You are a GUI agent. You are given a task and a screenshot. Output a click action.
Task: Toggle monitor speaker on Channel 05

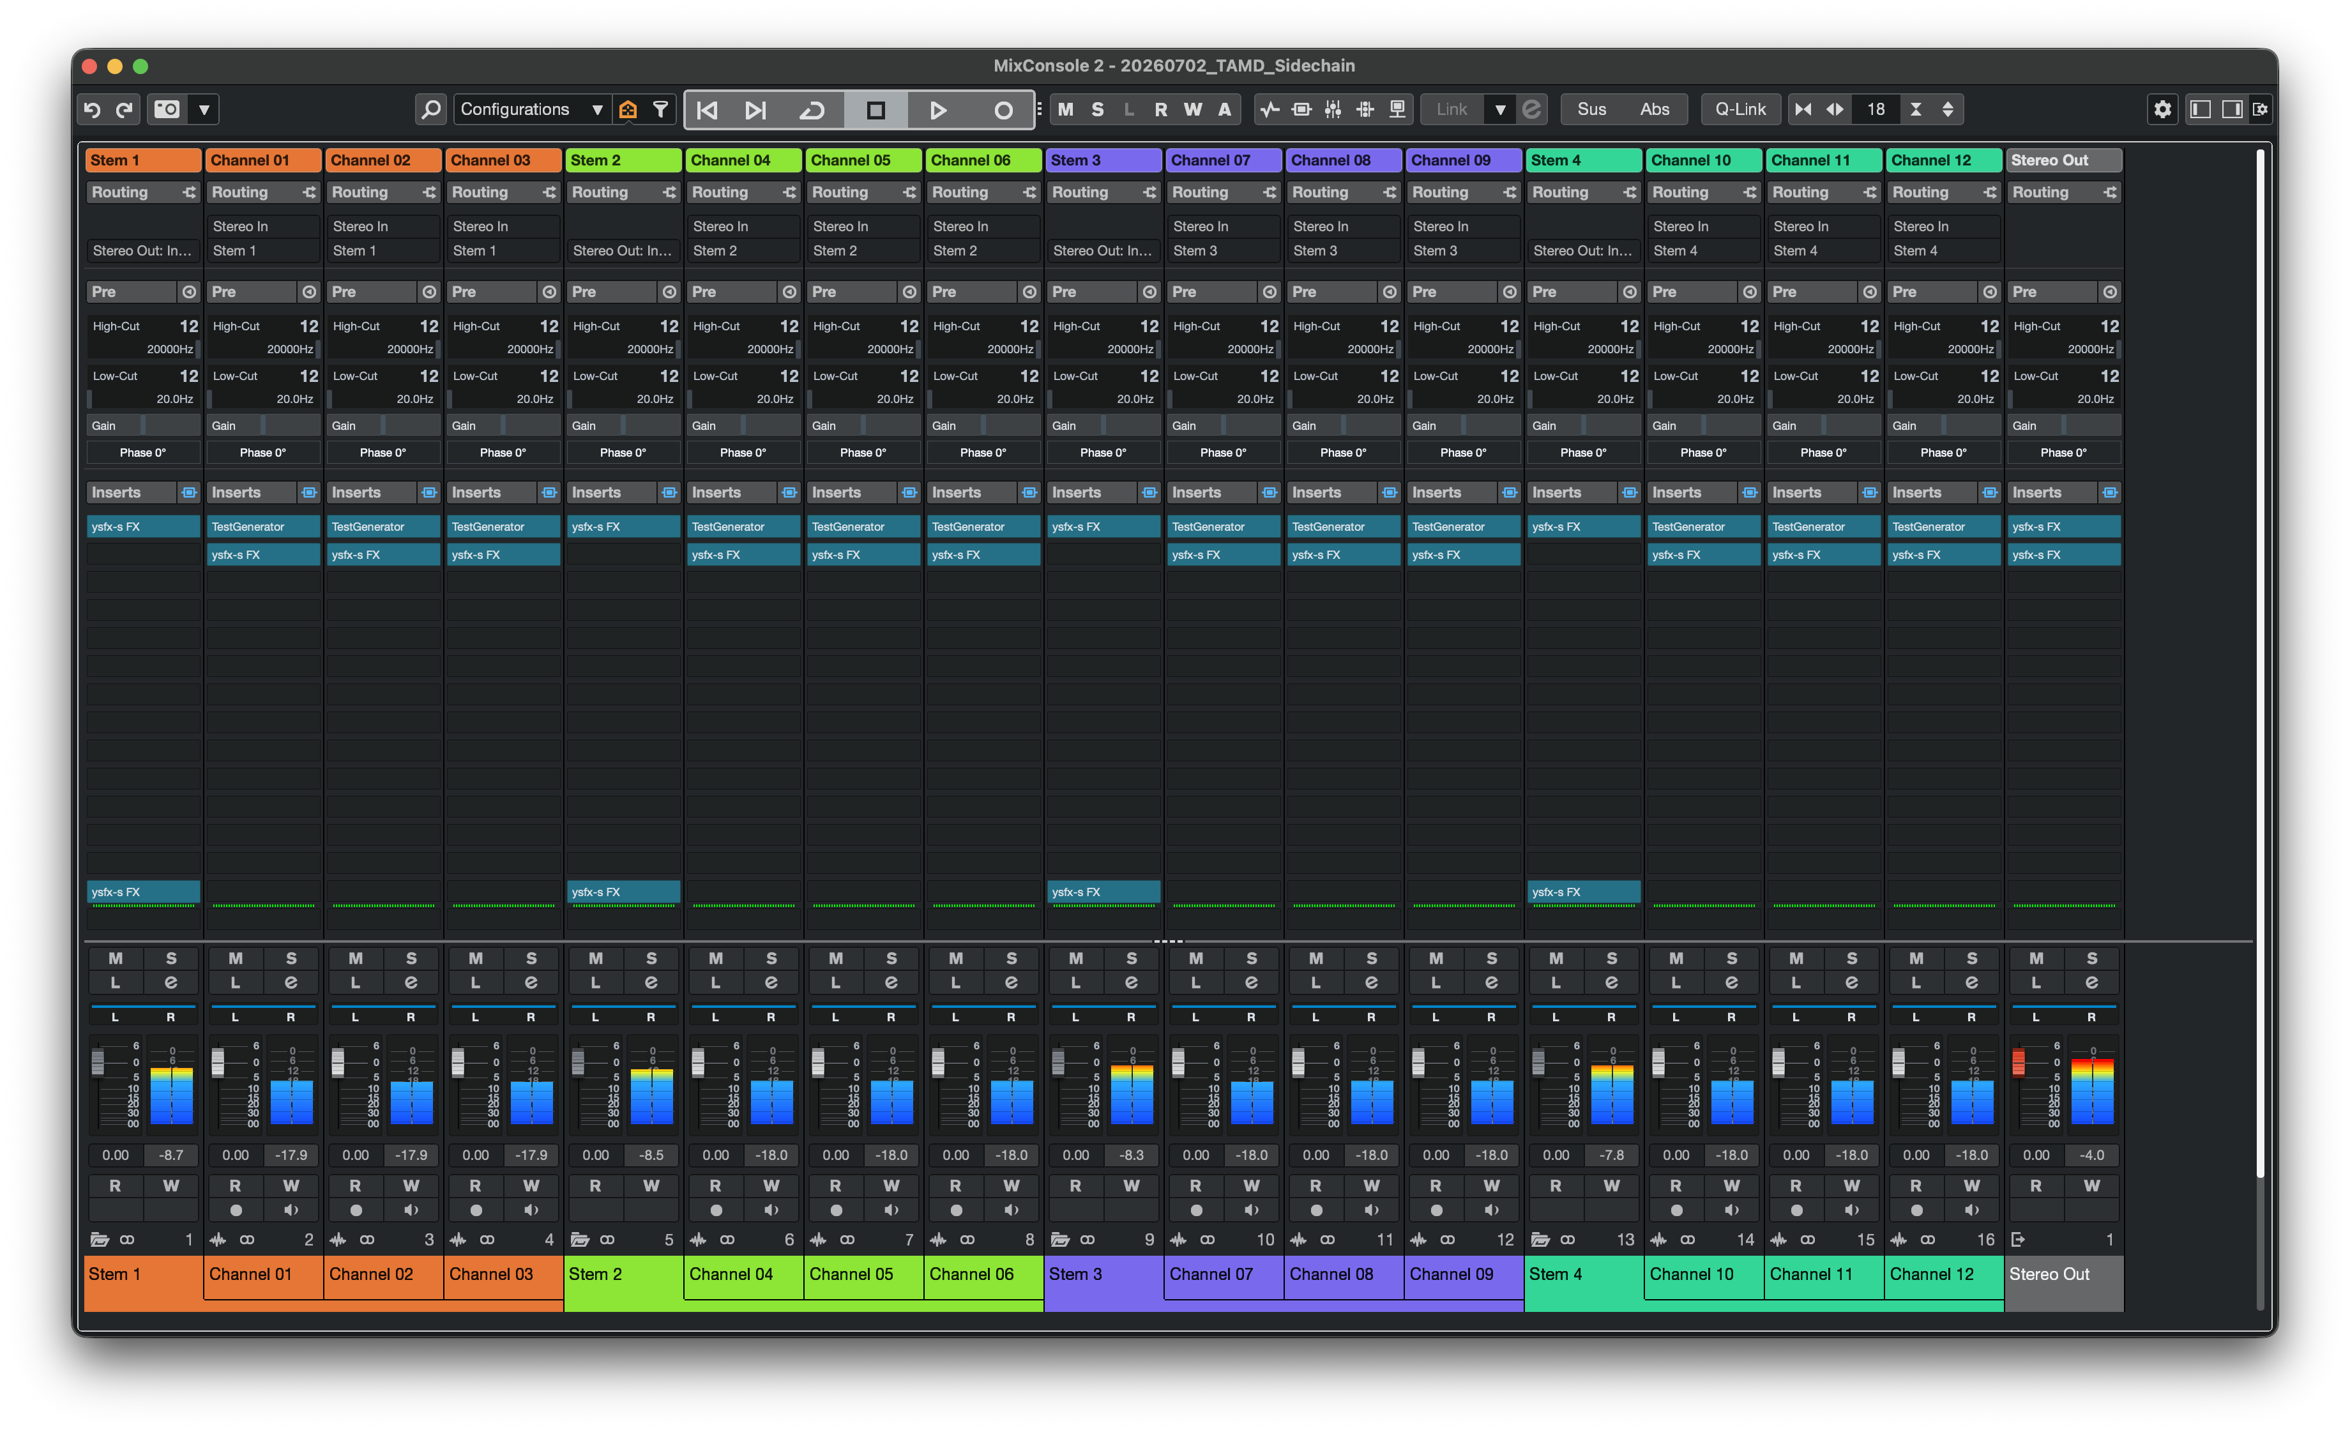coord(891,1210)
